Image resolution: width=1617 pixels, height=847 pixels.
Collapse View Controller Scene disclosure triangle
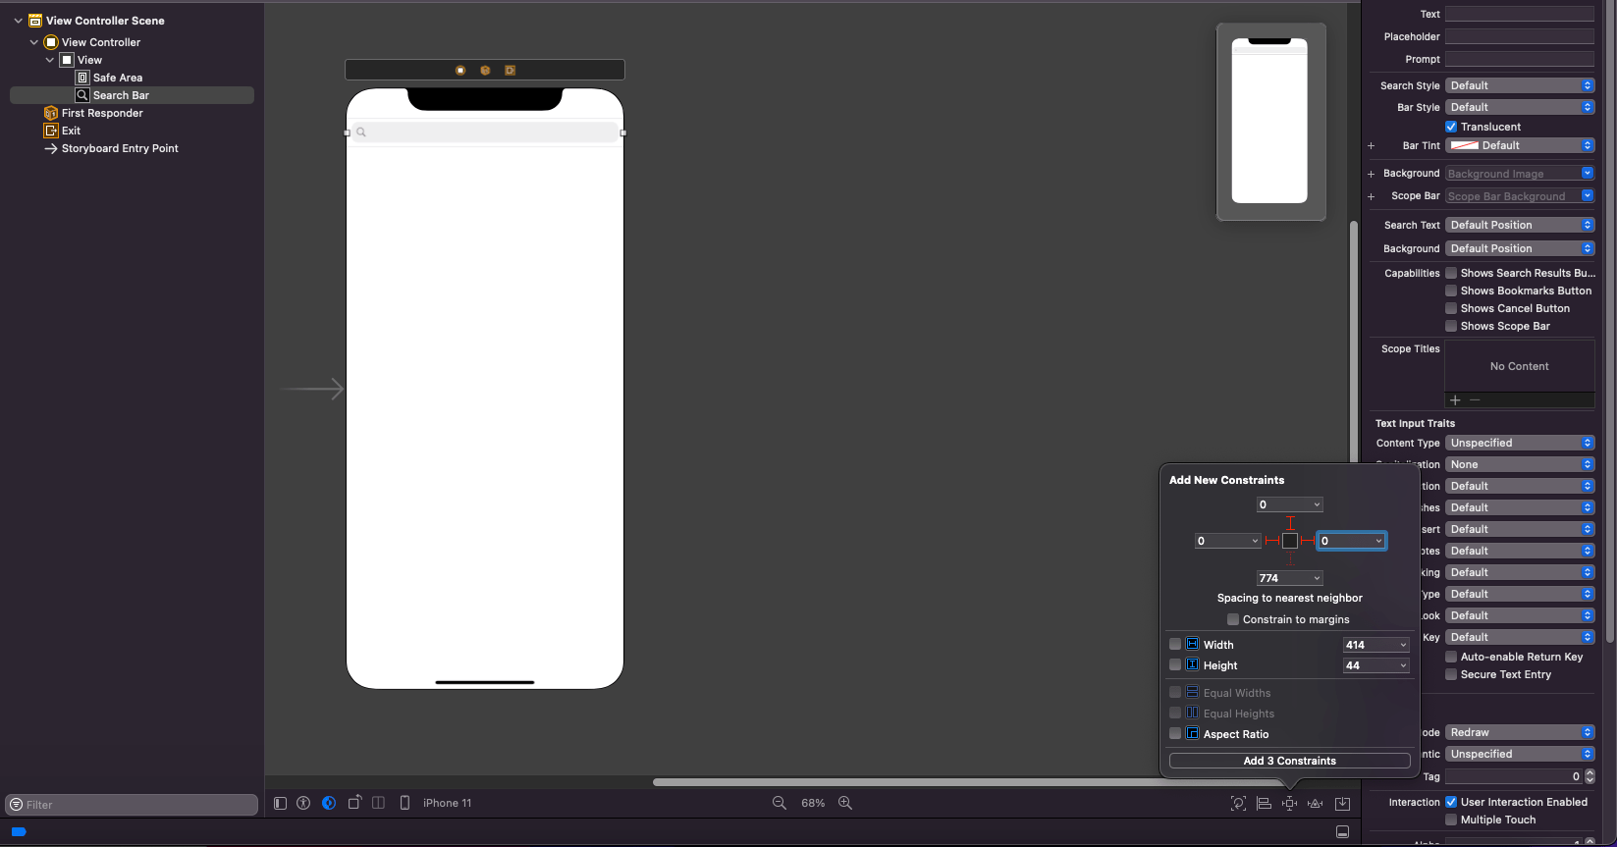click(x=18, y=21)
